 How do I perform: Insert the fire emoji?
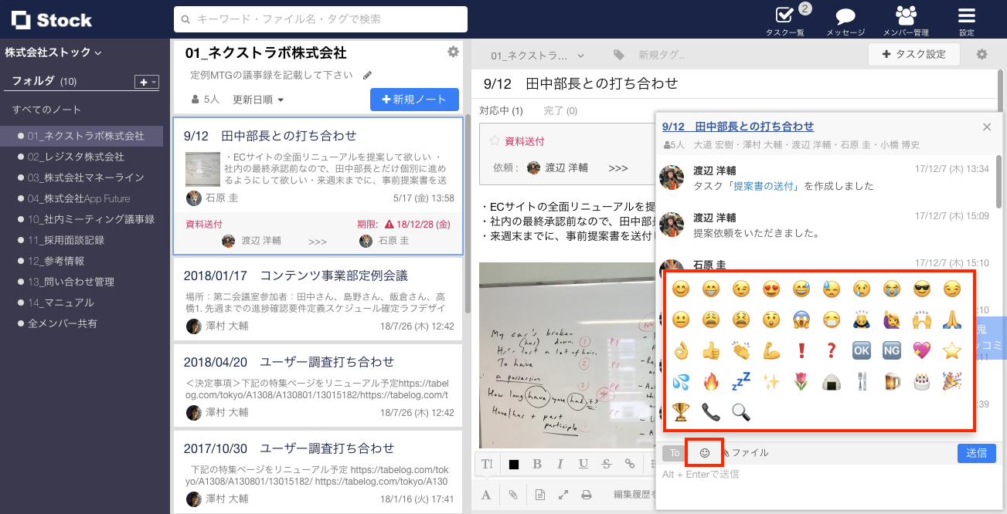[x=711, y=381]
